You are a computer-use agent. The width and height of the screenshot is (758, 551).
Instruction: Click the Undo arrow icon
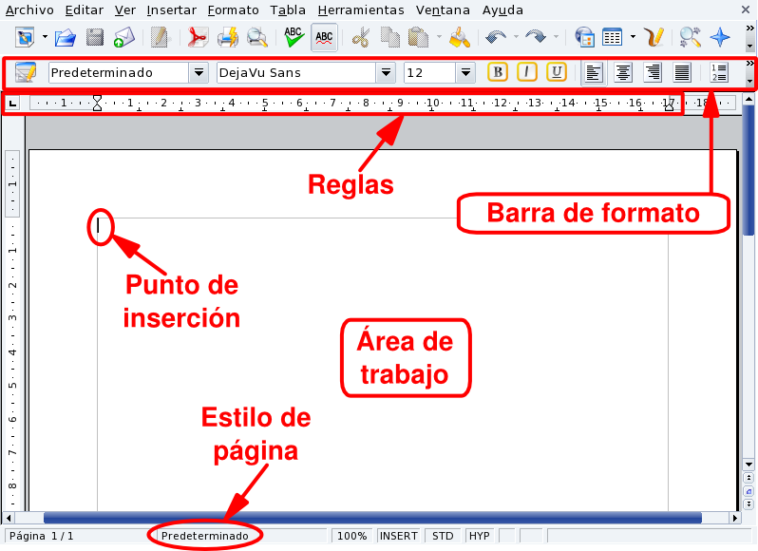(496, 37)
